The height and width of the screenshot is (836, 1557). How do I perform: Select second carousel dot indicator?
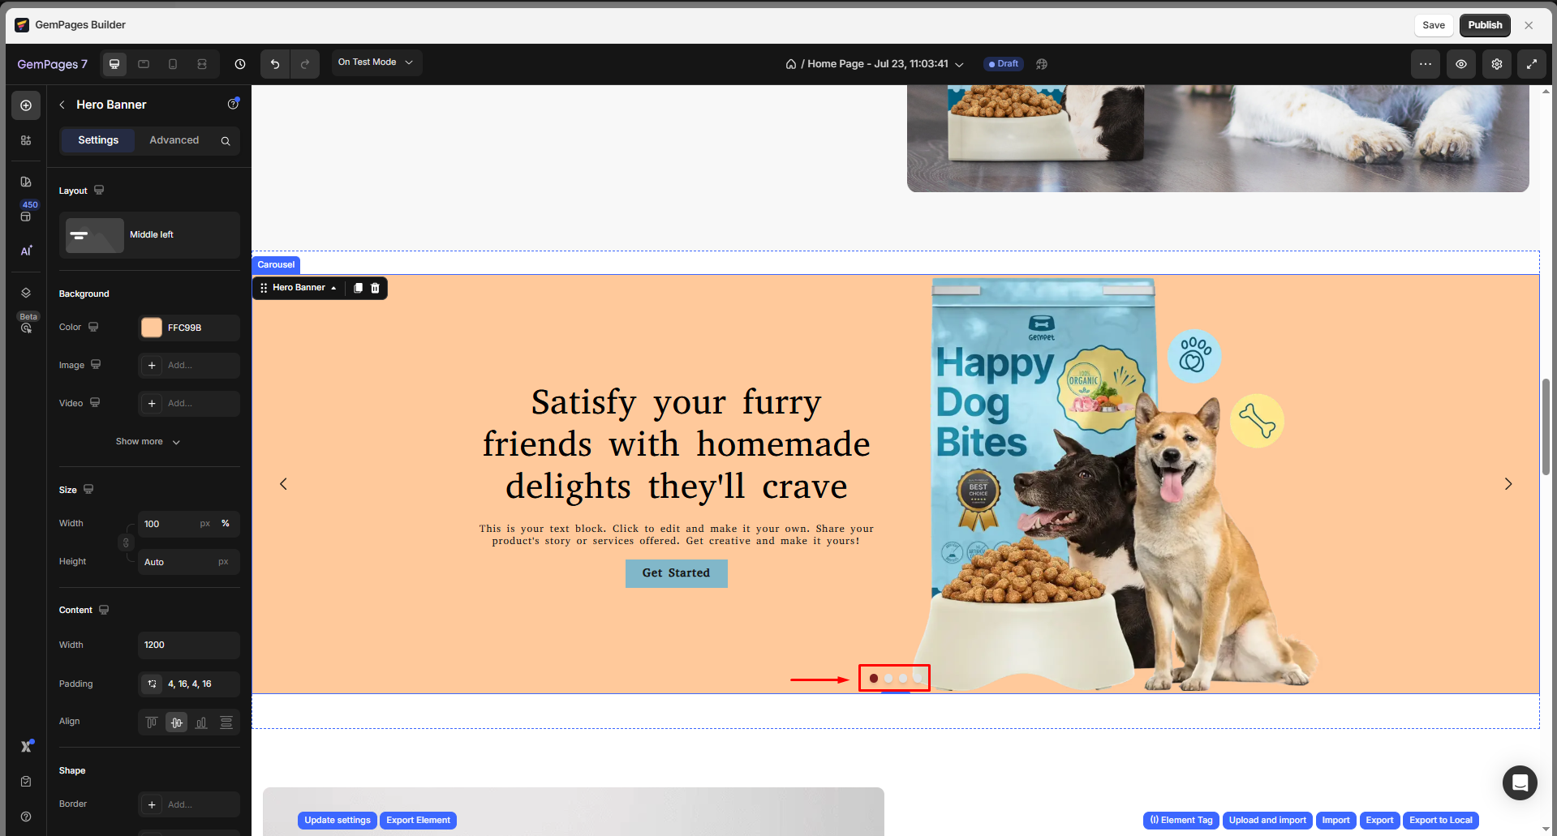coord(888,679)
